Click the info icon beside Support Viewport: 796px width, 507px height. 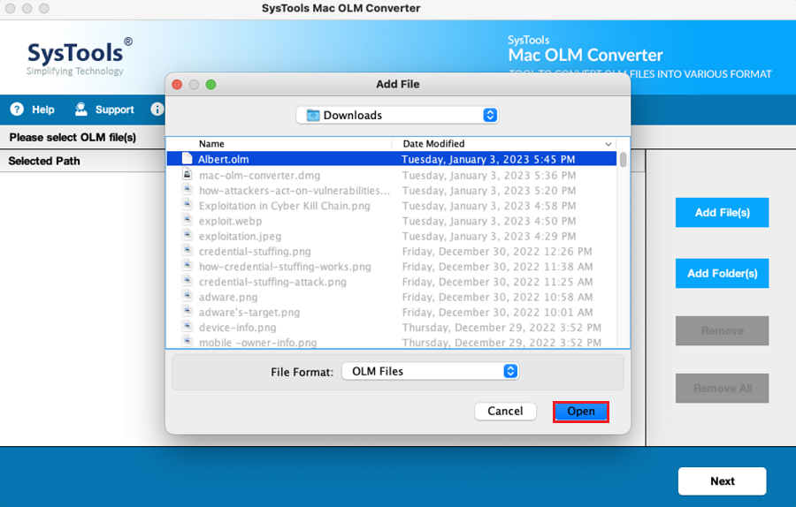[x=157, y=109]
